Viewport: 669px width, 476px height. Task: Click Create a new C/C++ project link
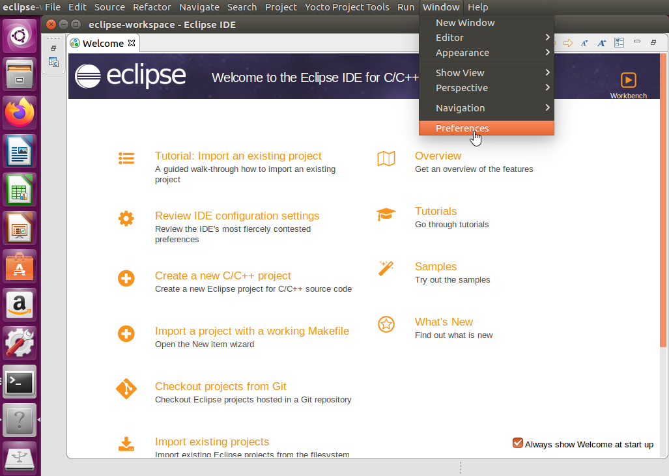[223, 275]
